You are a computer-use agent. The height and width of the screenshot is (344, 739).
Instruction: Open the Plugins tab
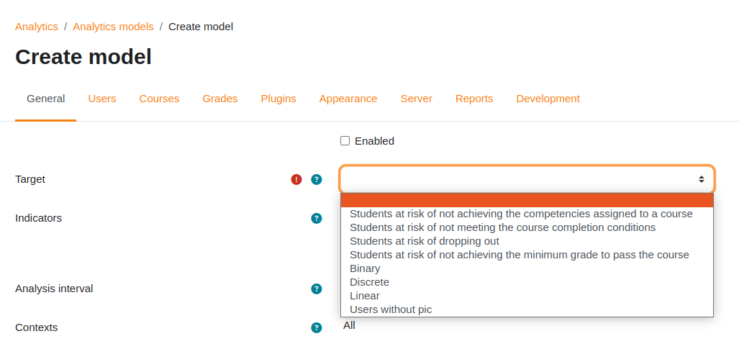278,99
